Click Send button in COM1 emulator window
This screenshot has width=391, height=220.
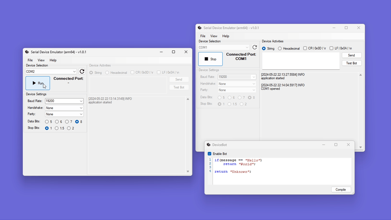coord(351,55)
